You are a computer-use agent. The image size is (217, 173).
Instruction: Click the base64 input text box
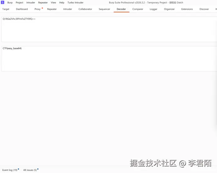(109, 30)
